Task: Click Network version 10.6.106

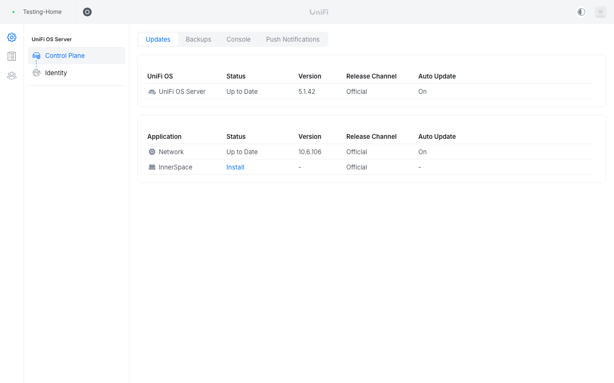Action: (x=310, y=152)
